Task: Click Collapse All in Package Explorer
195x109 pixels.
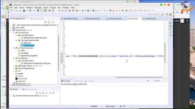Action: [x=45, y=22]
